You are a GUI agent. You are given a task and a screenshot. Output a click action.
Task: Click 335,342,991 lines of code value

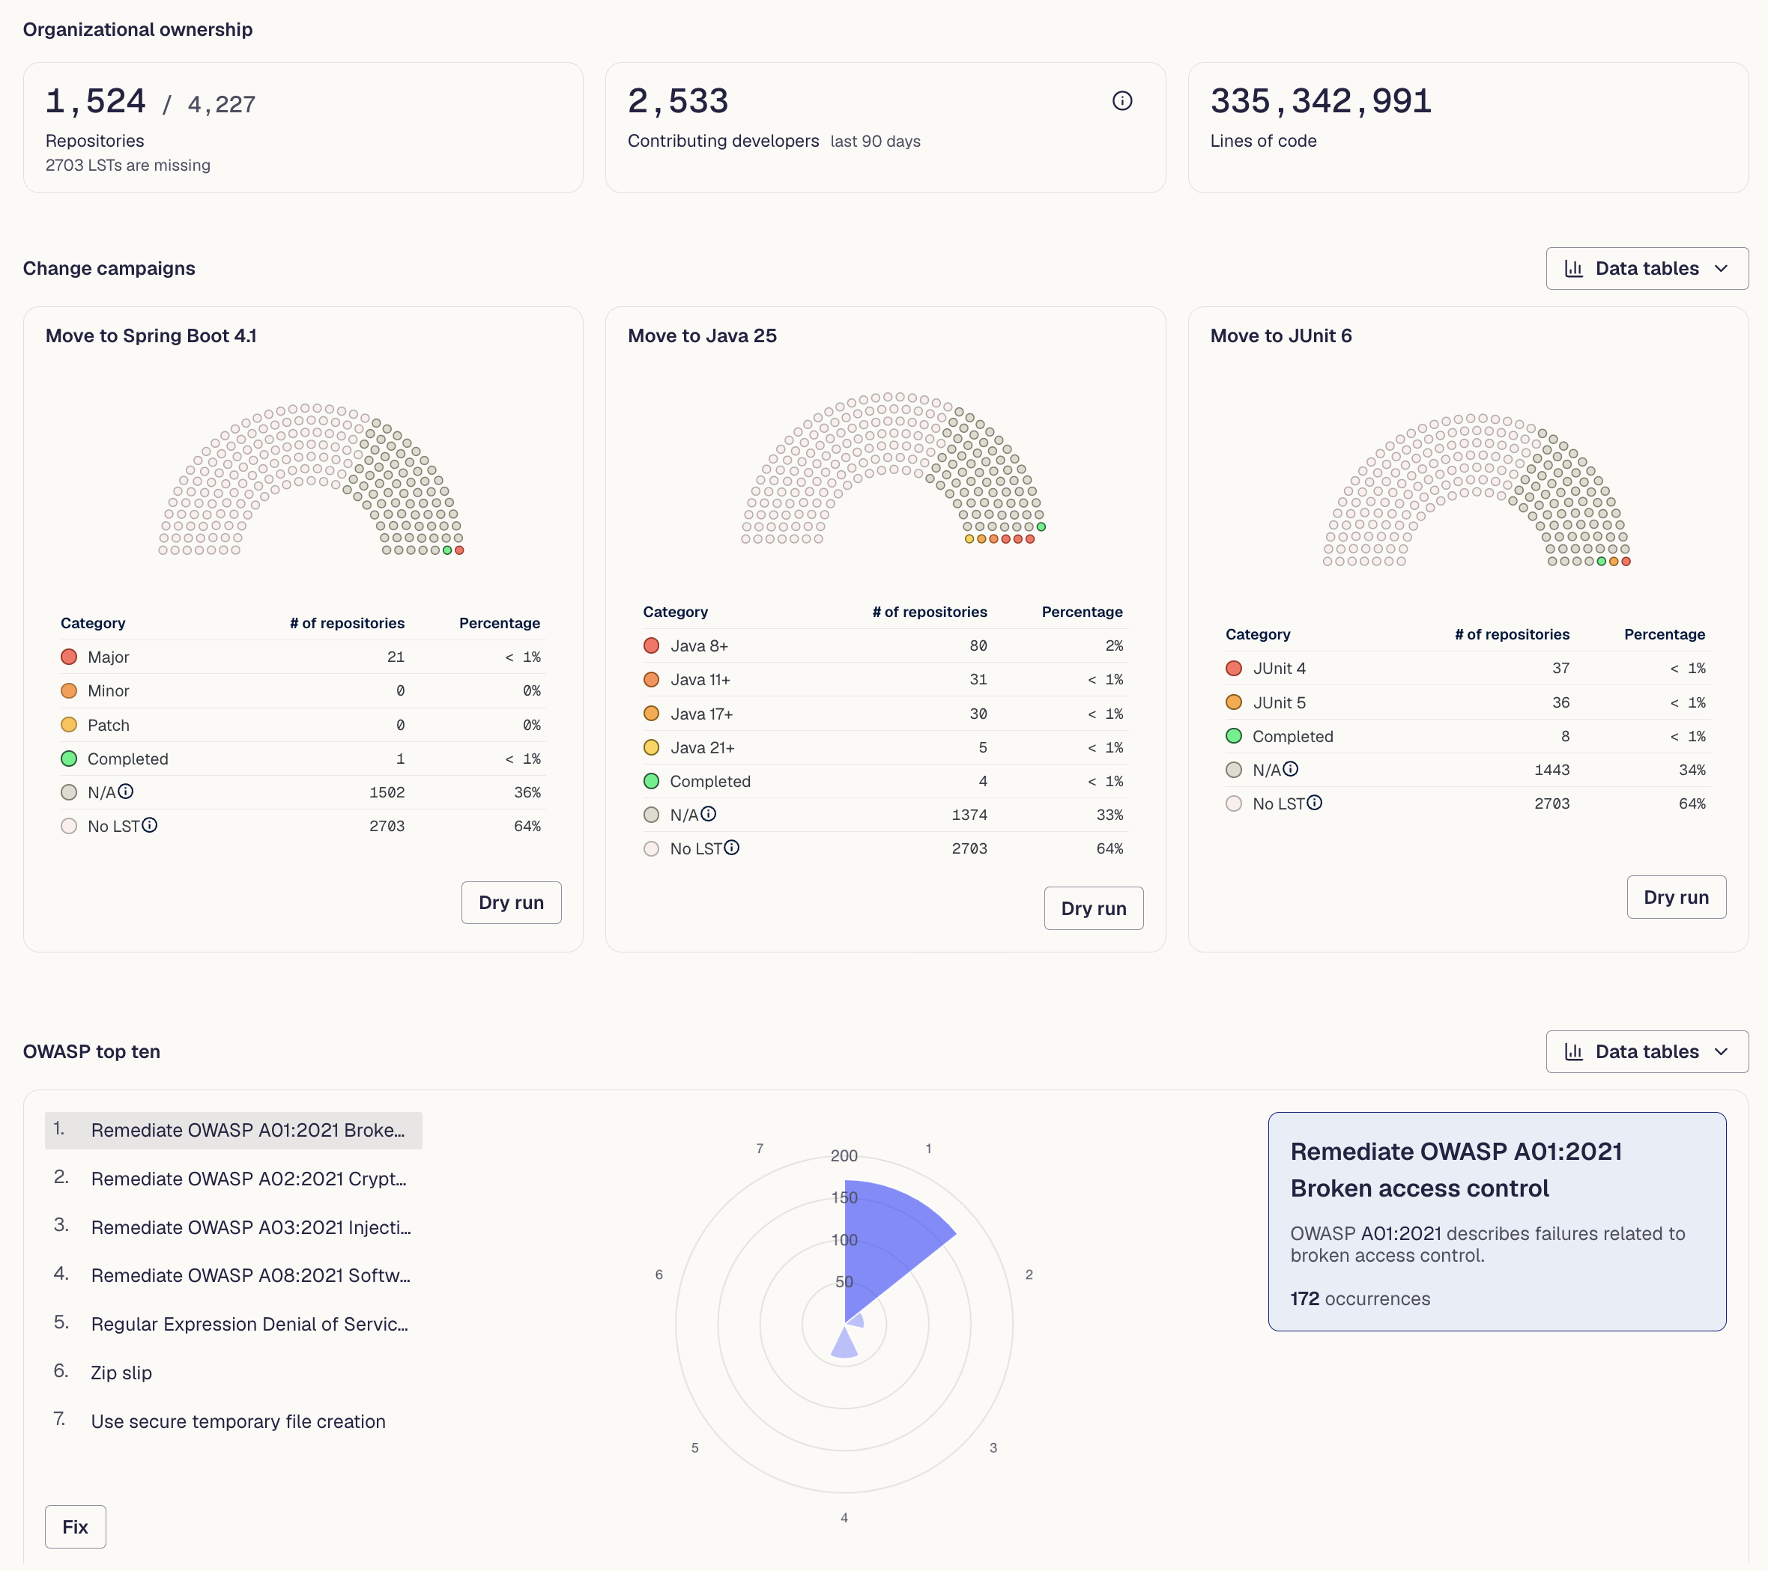click(1321, 101)
